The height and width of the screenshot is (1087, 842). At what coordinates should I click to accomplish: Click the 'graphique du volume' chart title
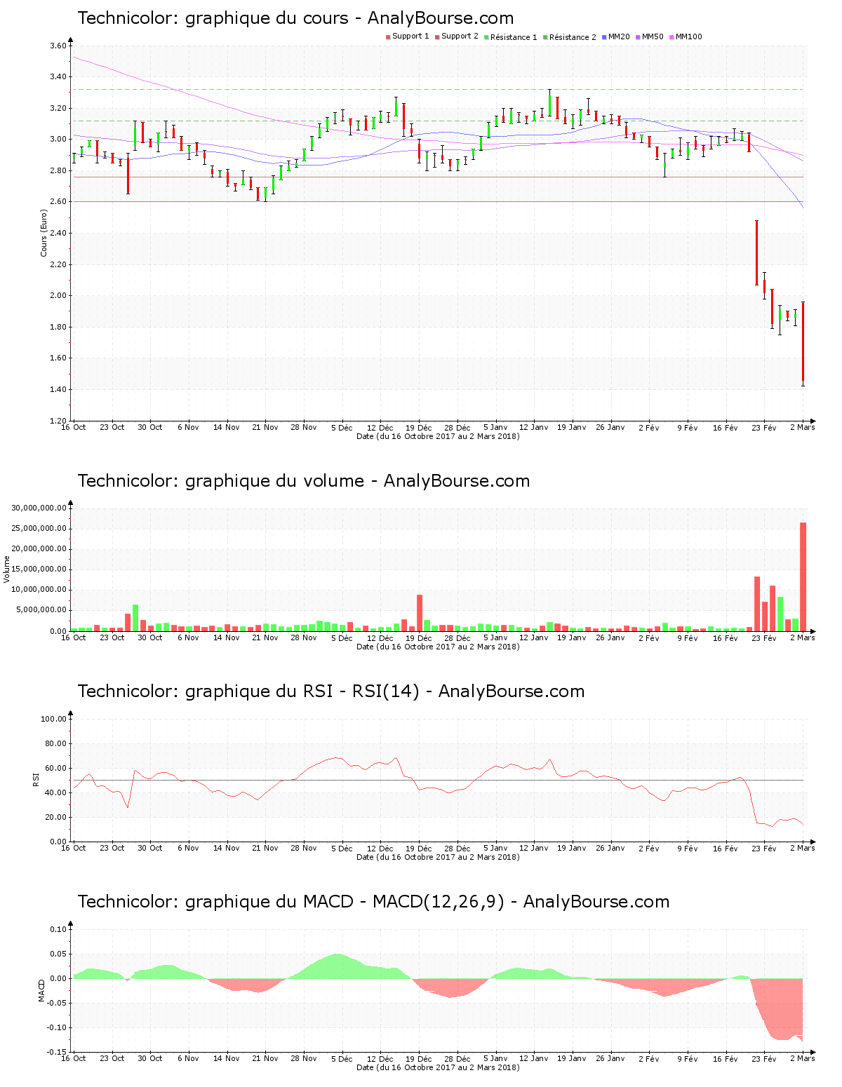click(x=304, y=481)
